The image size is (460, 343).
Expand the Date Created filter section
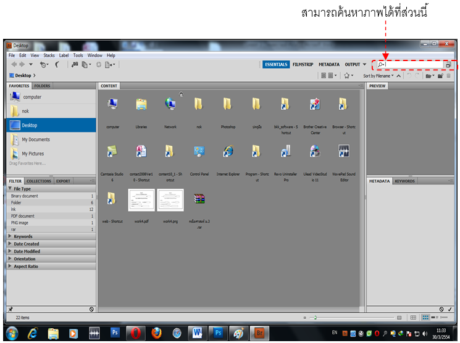[26, 244]
